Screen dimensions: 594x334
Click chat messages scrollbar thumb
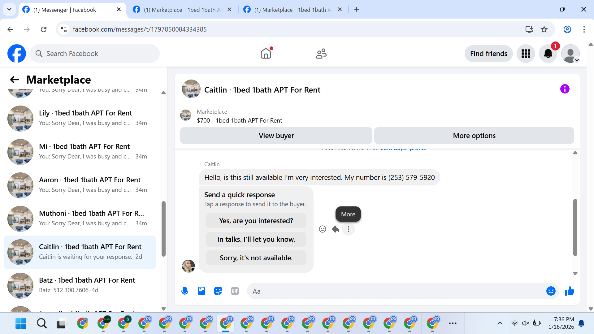pyautogui.click(x=575, y=228)
